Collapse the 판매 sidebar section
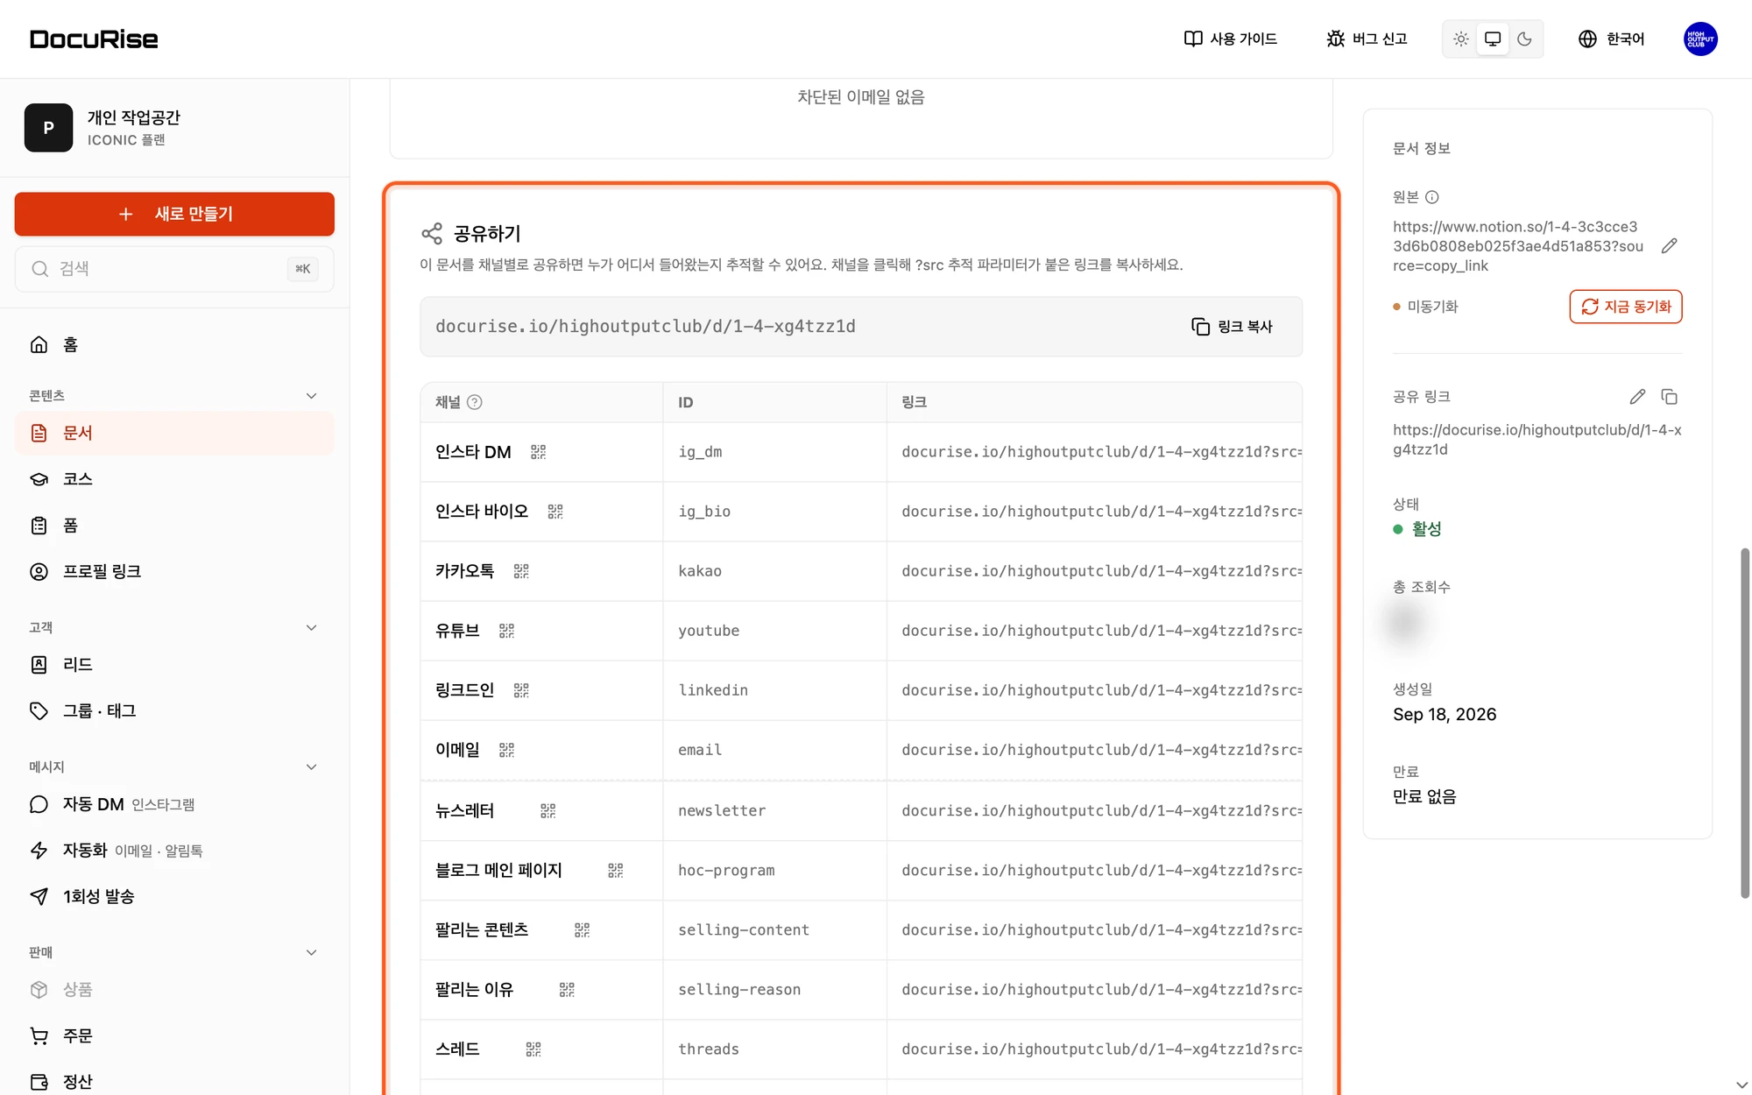1752x1095 pixels. tap(311, 952)
